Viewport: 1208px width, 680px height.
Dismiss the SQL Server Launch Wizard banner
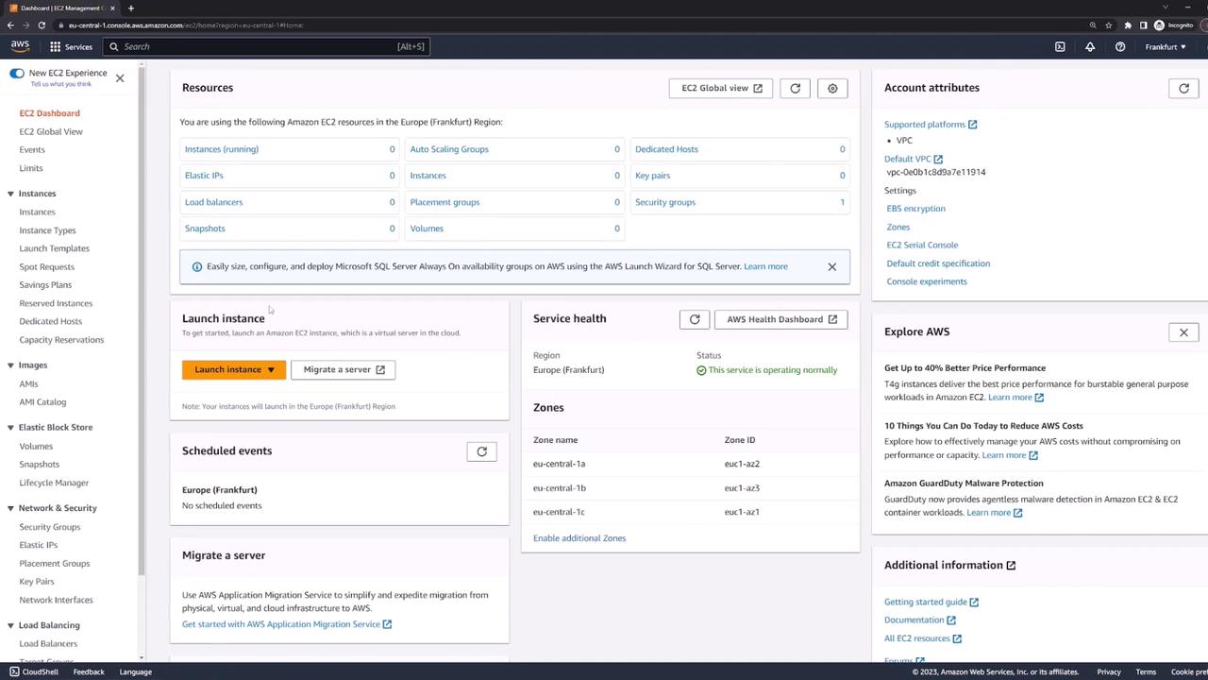pyautogui.click(x=831, y=266)
